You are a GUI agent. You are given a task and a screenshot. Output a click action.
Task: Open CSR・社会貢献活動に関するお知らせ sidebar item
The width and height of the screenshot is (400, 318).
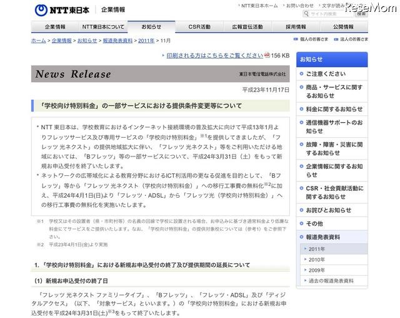332,192
